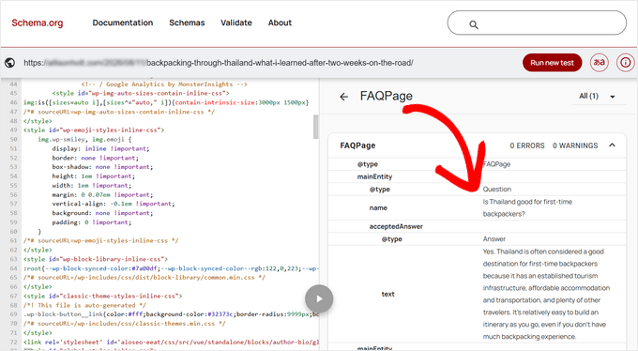The width and height of the screenshot is (638, 351).
Task: Click the search magnifier icon
Action: click(x=473, y=24)
